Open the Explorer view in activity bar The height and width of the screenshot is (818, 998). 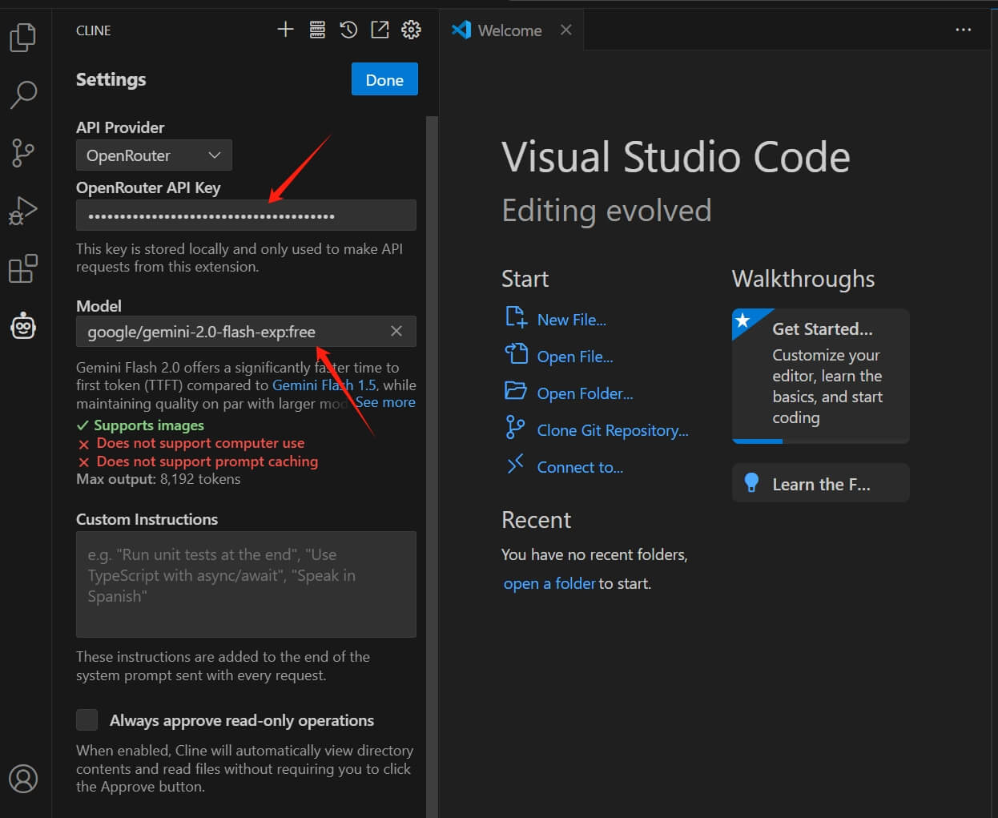click(x=23, y=37)
